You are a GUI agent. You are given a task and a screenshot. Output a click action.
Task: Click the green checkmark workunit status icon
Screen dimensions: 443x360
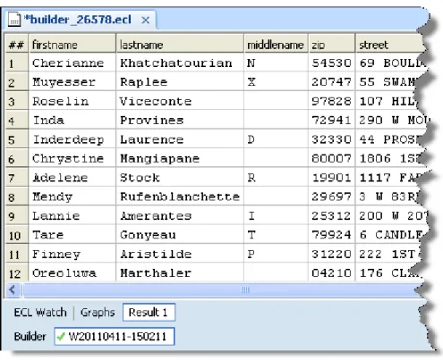[61, 337]
